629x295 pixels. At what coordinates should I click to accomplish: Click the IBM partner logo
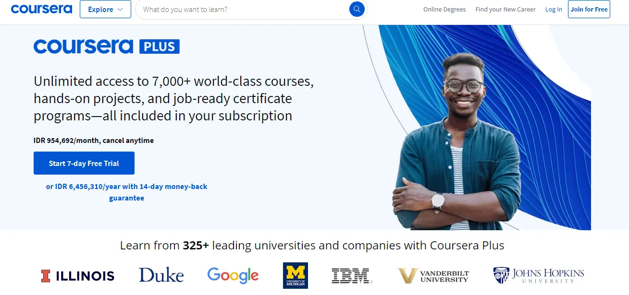click(352, 276)
